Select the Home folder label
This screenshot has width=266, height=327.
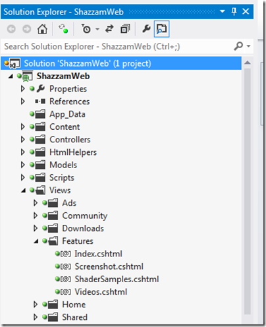[x=74, y=305]
